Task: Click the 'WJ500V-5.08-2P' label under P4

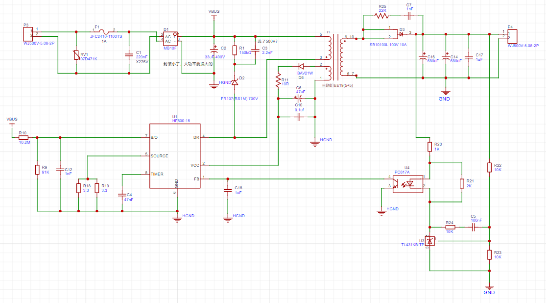Action: pyautogui.click(x=523, y=46)
